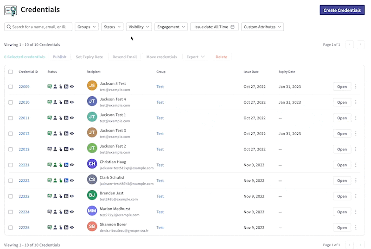The width and height of the screenshot is (371, 249).
Task: Click the published status icon for credential 22011
Action: [50, 118]
